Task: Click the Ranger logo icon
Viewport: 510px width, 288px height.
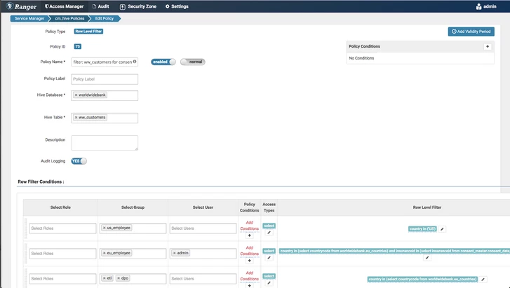Action: click(x=10, y=6)
